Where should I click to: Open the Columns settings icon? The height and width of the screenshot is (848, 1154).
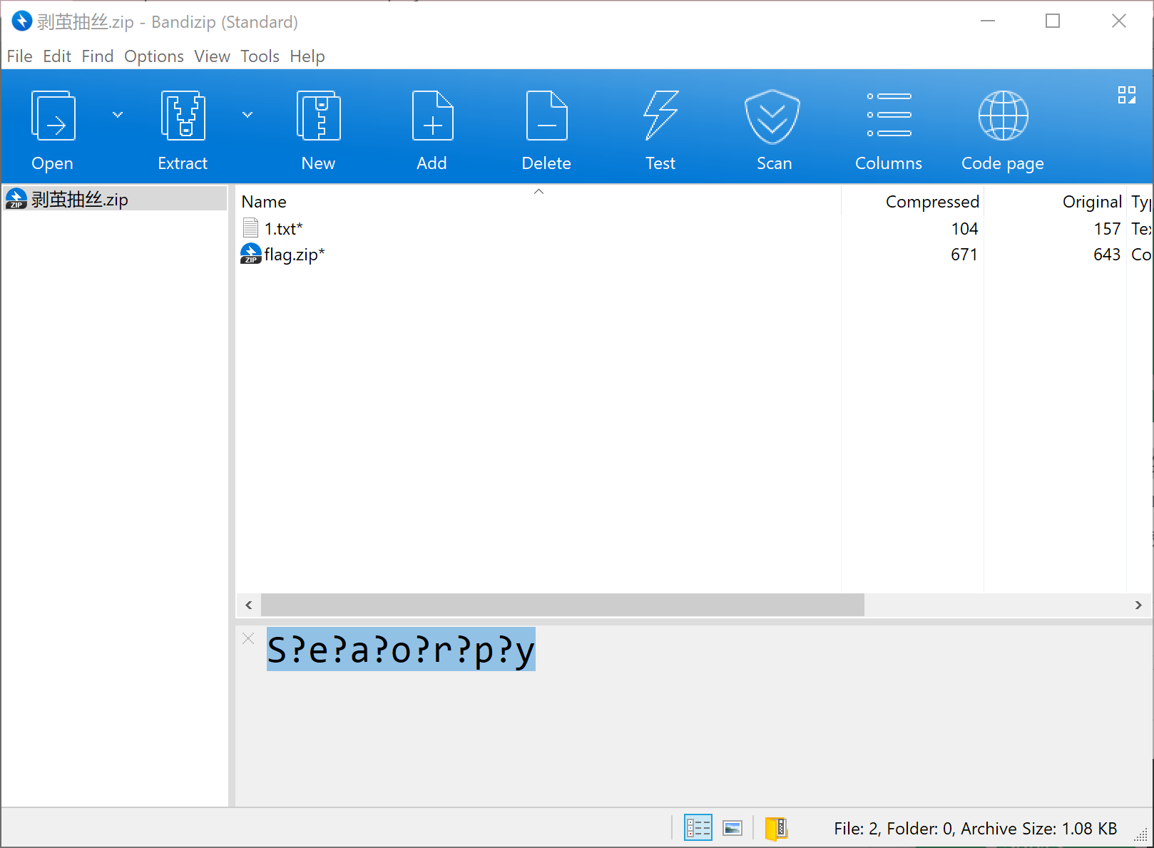pos(889,117)
